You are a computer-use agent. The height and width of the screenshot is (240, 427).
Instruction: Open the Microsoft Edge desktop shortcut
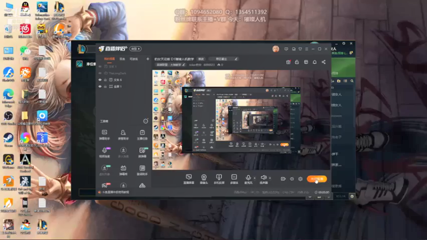(x=8, y=98)
